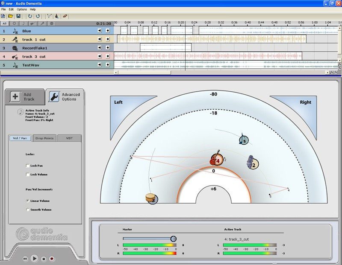Click the note icon on the Blue track
342x265 pixels.
point(15,31)
